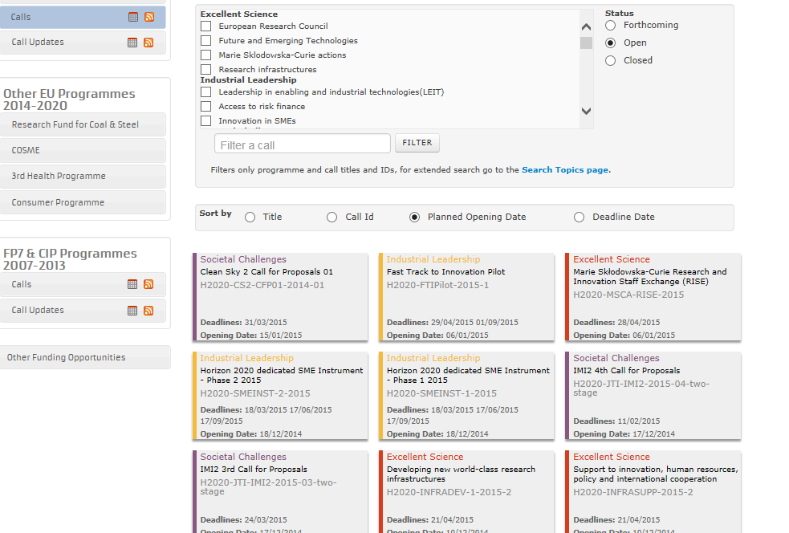Enable Marie Sklodowska-Curie actions checkbox

(x=205, y=55)
